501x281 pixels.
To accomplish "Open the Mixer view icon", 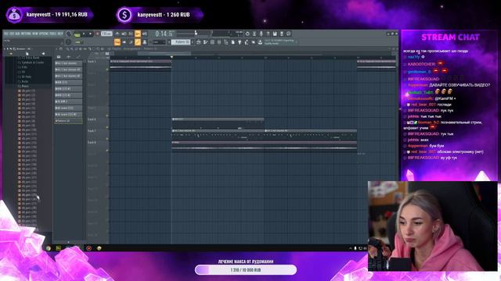I will point(219,42).
